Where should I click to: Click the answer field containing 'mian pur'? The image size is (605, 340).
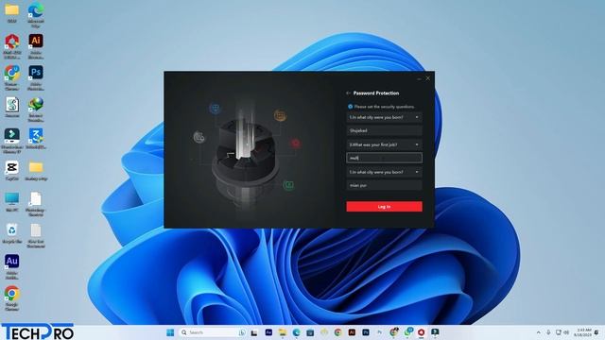[384, 185]
